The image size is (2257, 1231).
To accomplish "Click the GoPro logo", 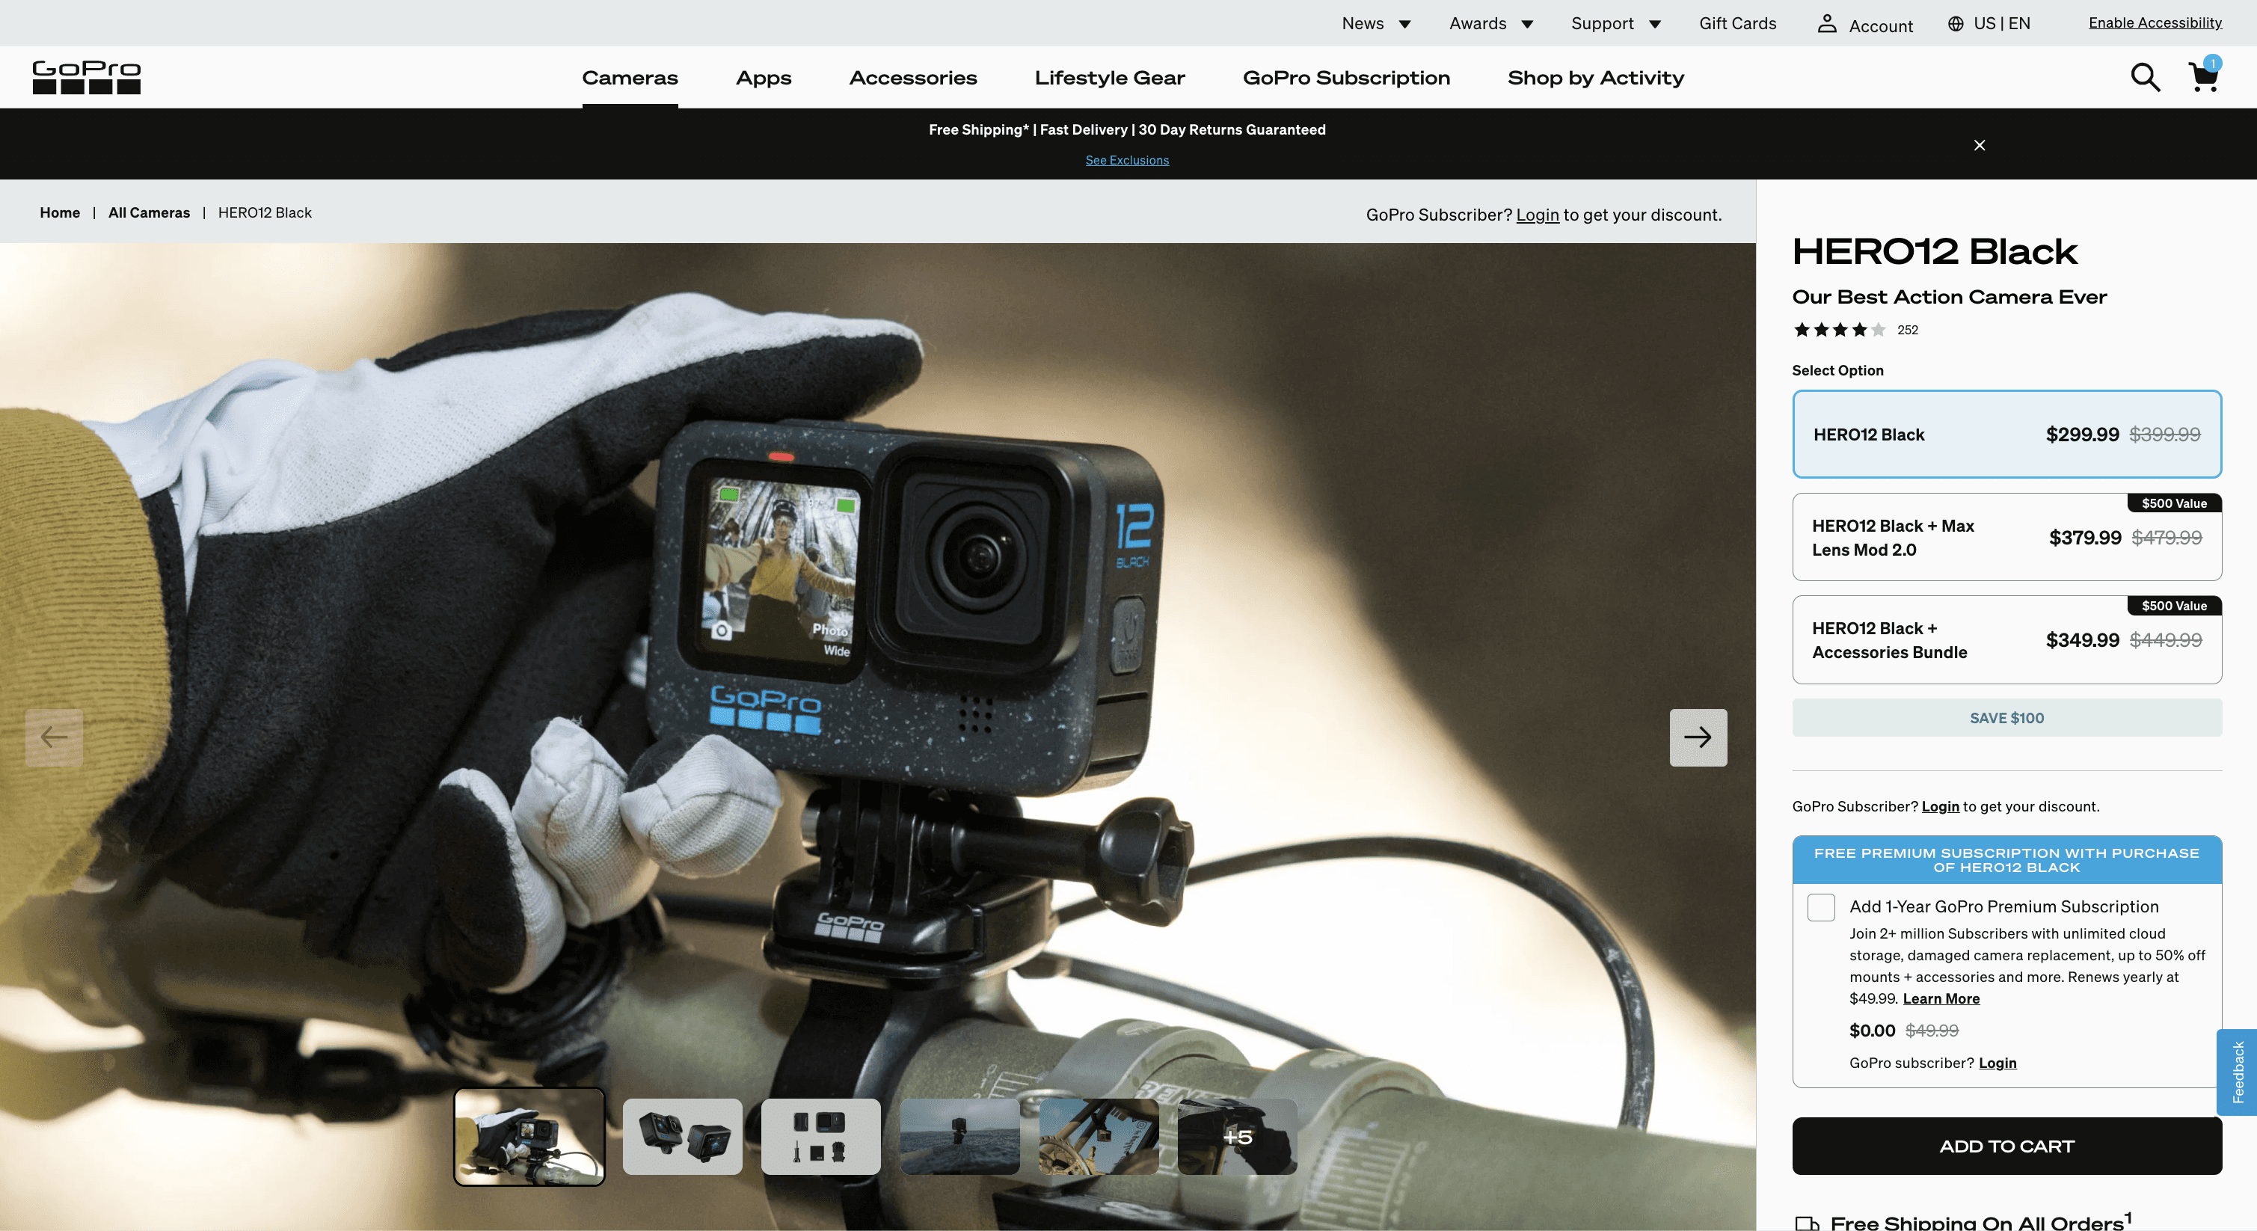I will pyautogui.click(x=86, y=77).
